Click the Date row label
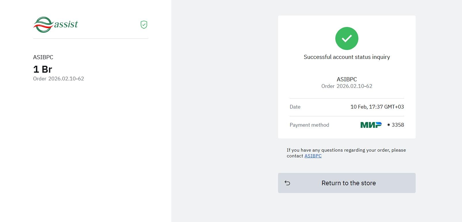This screenshot has width=462, height=222. (x=295, y=107)
